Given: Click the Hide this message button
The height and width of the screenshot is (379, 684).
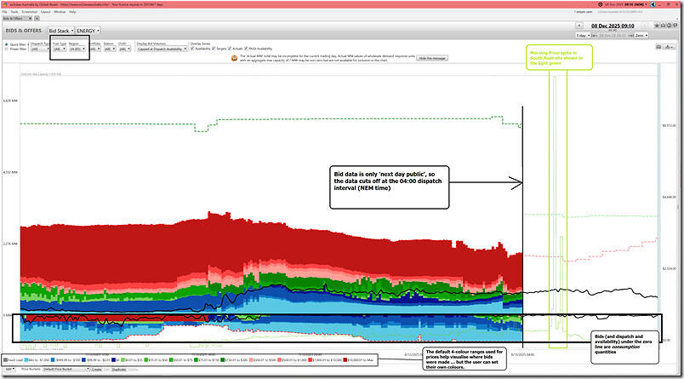Looking at the screenshot, I should click(x=432, y=58).
